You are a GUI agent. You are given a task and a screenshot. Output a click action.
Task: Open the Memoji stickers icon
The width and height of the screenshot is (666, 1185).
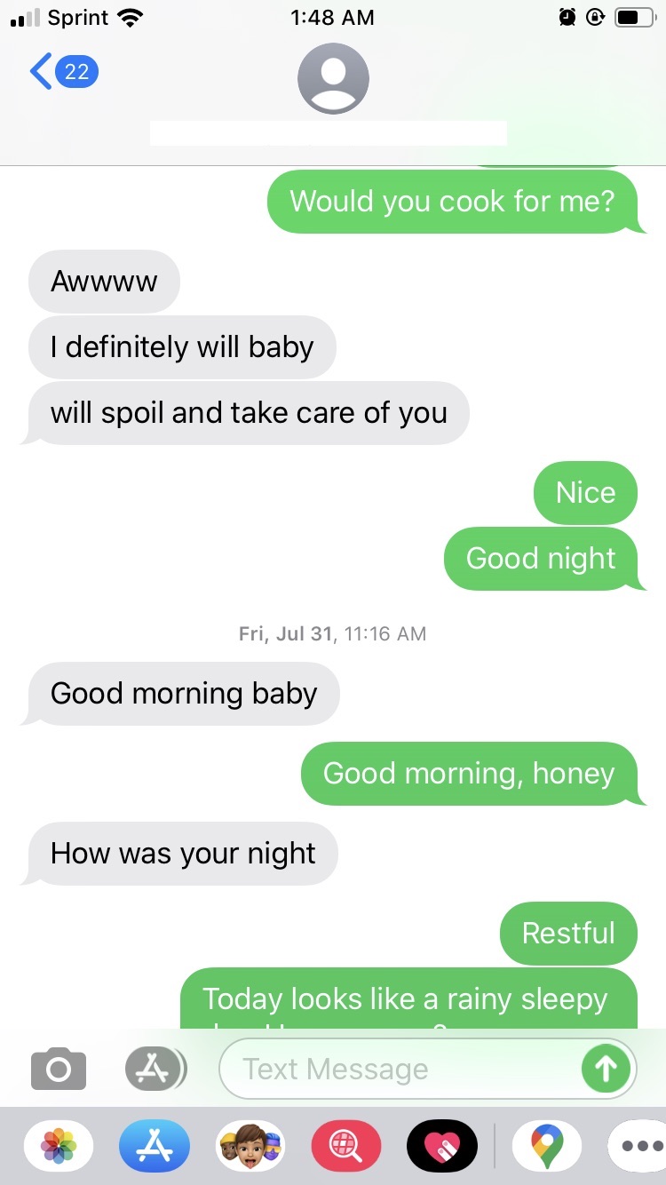[x=250, y=1147]
